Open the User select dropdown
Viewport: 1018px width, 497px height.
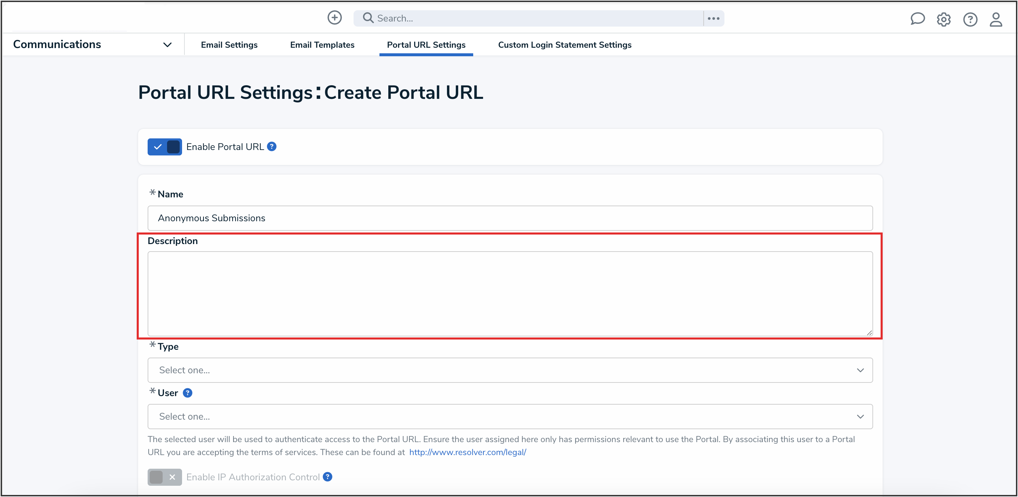(510, 417)
